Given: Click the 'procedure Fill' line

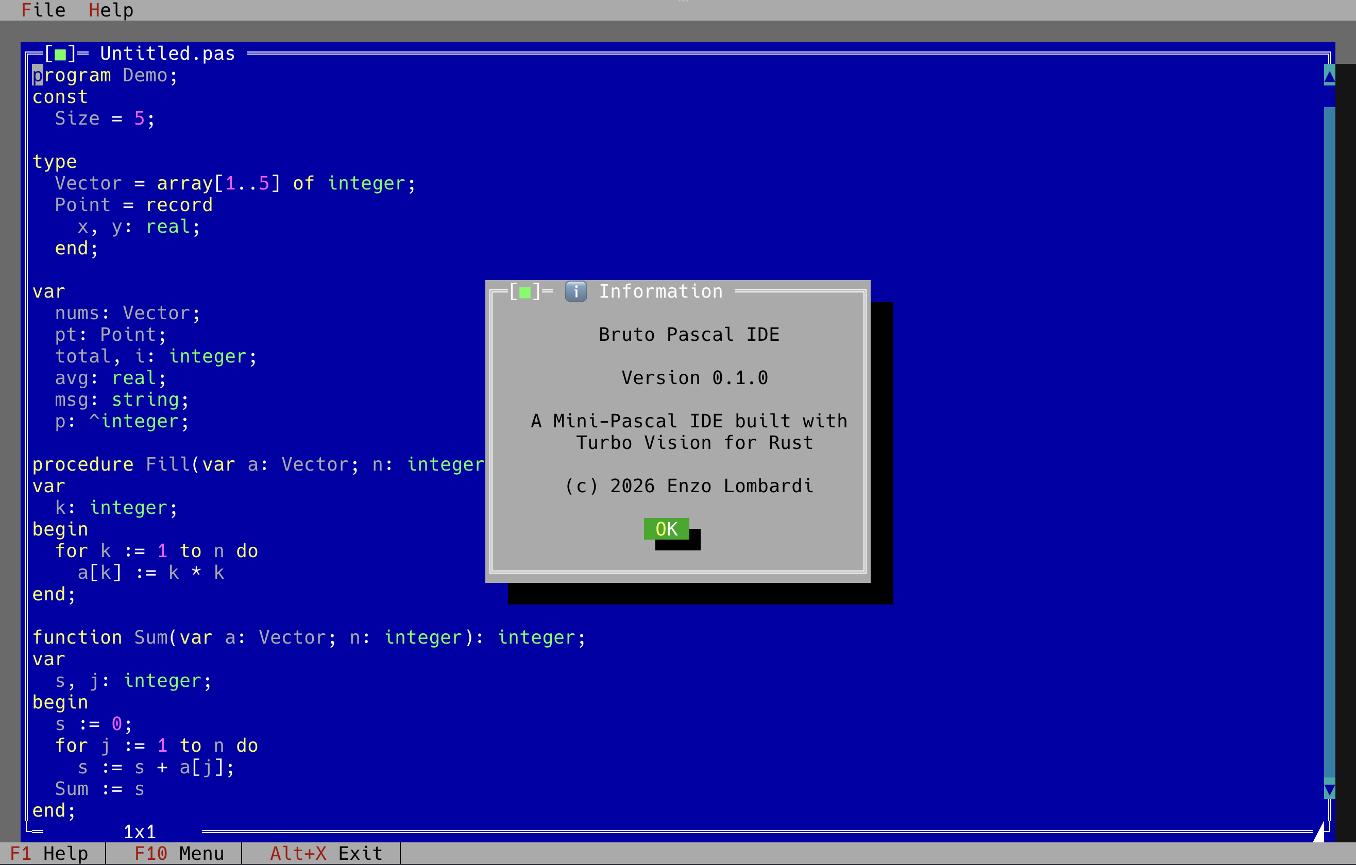Looking at the screenshot, I should point(259,464).
